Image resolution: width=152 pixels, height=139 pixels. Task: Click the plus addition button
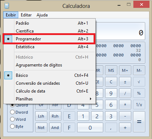click(x=125, y=128)
